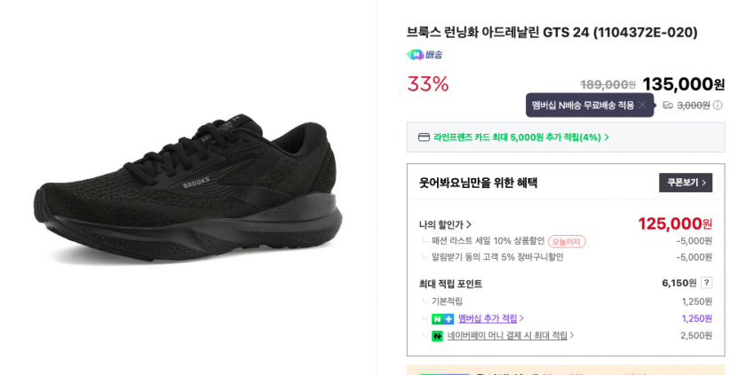Expand the 라인프렌즈 카드 추가 적립 banner

pos(520,137)
